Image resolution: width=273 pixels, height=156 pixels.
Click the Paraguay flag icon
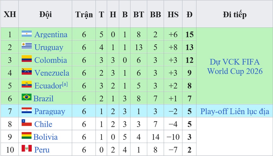tap(27, 111)
